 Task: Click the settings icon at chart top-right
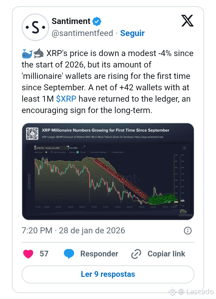[x=184, y=148]
